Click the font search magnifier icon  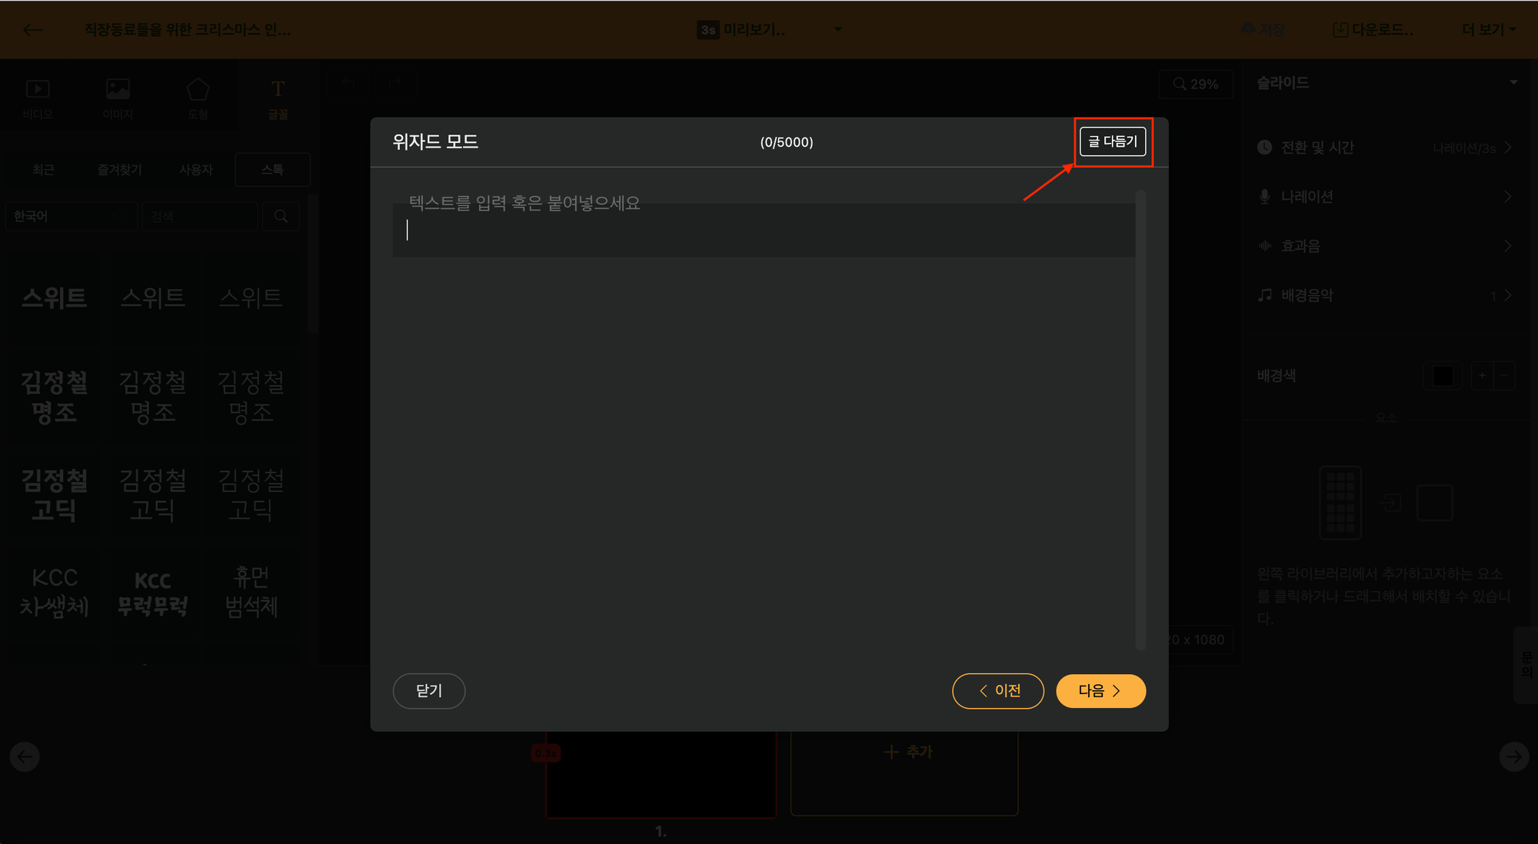pyautogui.click(x=281, y=217)
